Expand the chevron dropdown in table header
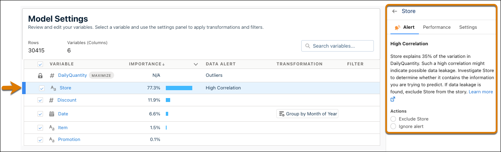The height and width of the screenshot is (152, 501). (x=195, y=64)
